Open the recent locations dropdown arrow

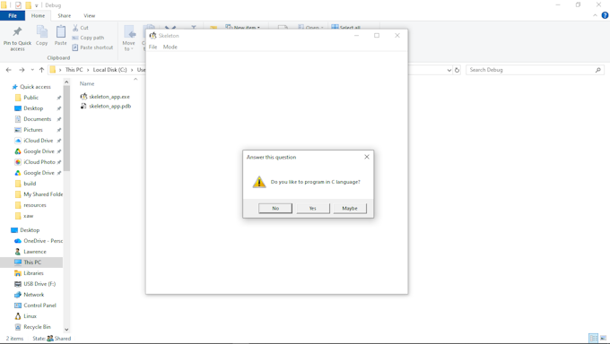pos(32,70)
